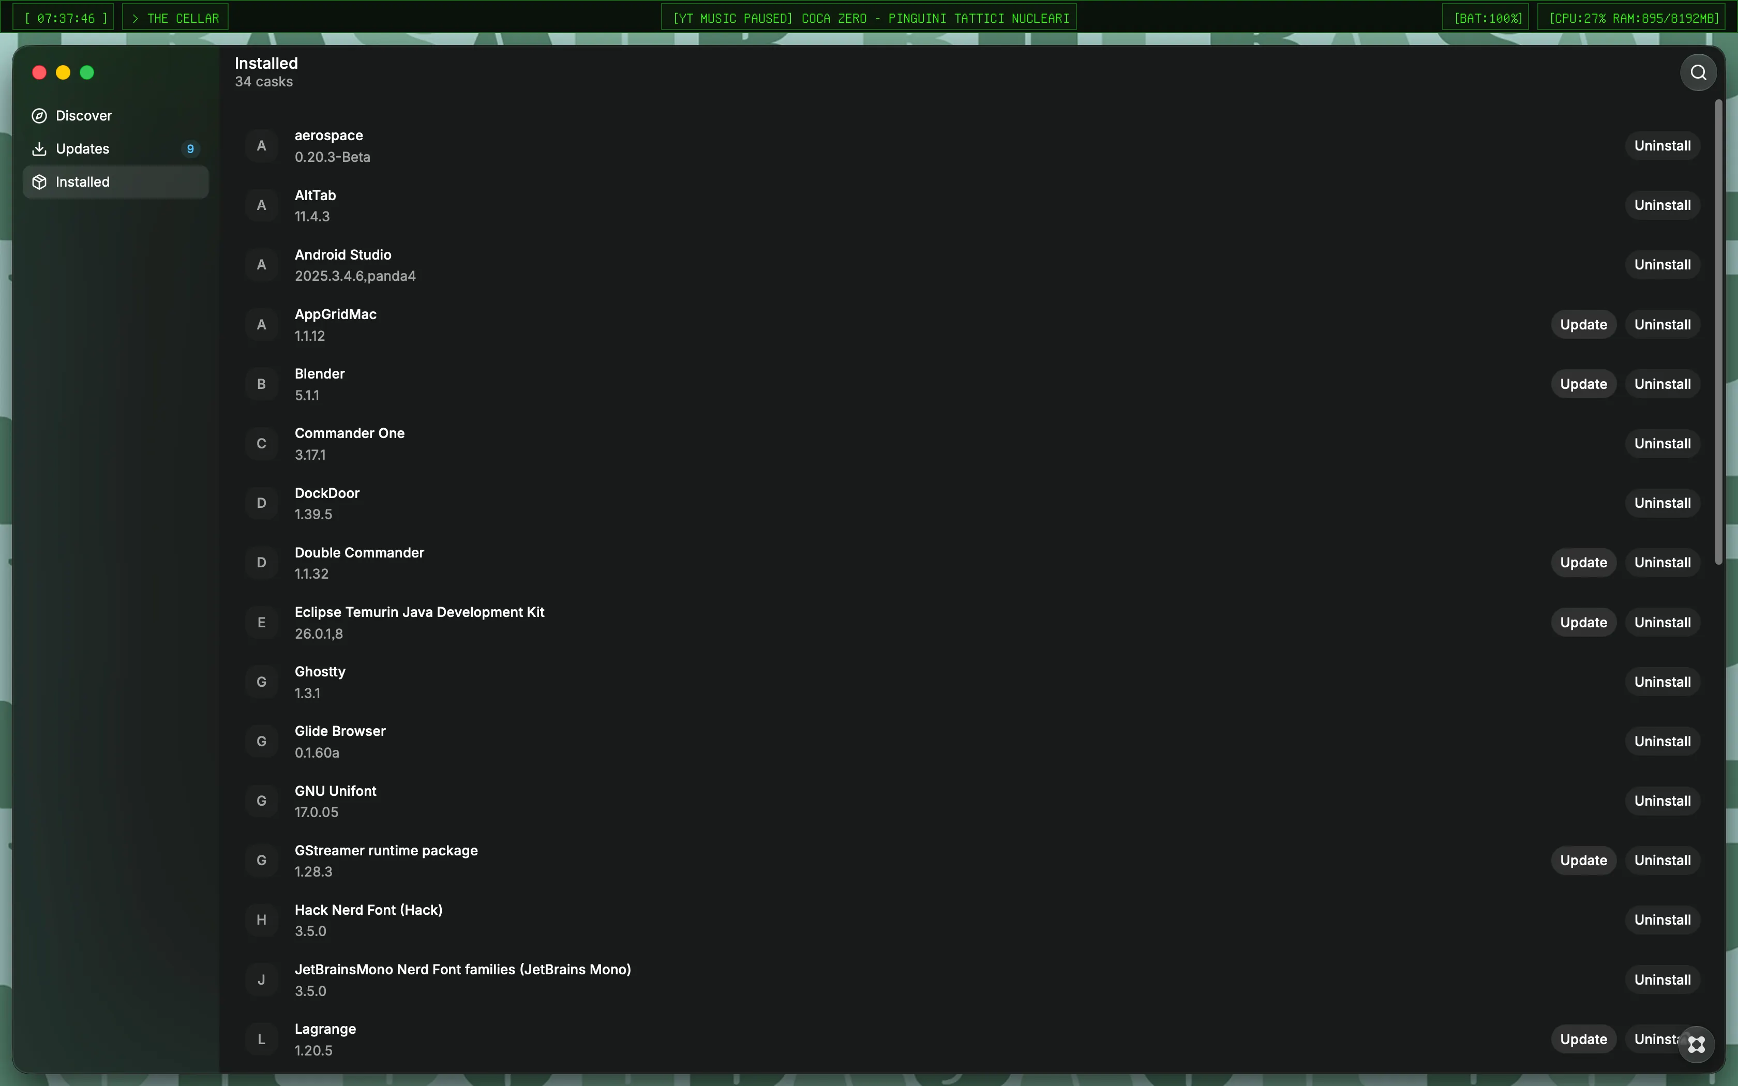Click the Lagrange letter L avatar
Screen dimensions: 1738x1086
[x=261, y=1039]
